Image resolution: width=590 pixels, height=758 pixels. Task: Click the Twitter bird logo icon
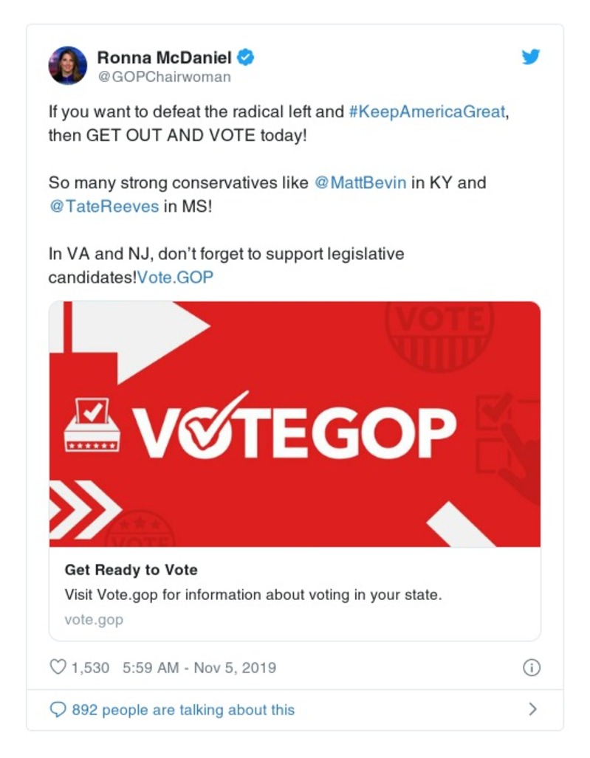point(531,57)
